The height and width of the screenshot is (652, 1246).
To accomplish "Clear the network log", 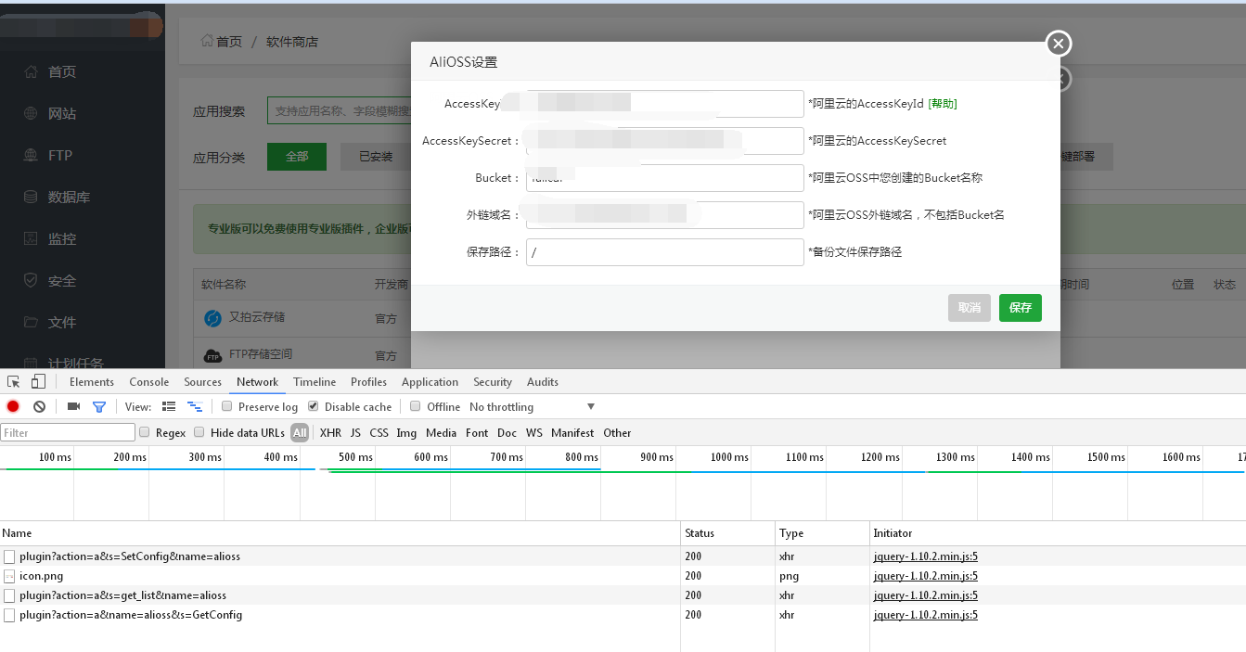I will click(39, 406).
